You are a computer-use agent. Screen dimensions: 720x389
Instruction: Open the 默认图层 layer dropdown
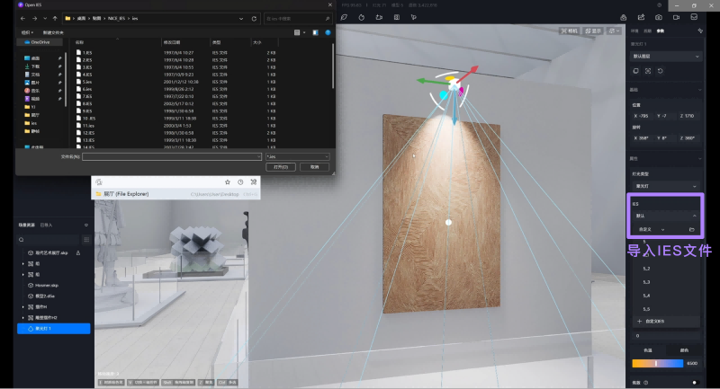tap(665, 56)
